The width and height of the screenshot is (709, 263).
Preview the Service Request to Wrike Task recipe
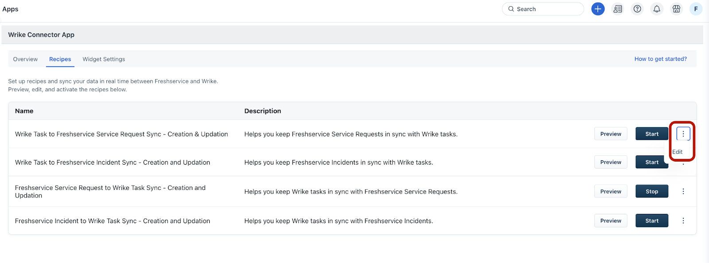(x=611, y=191)
